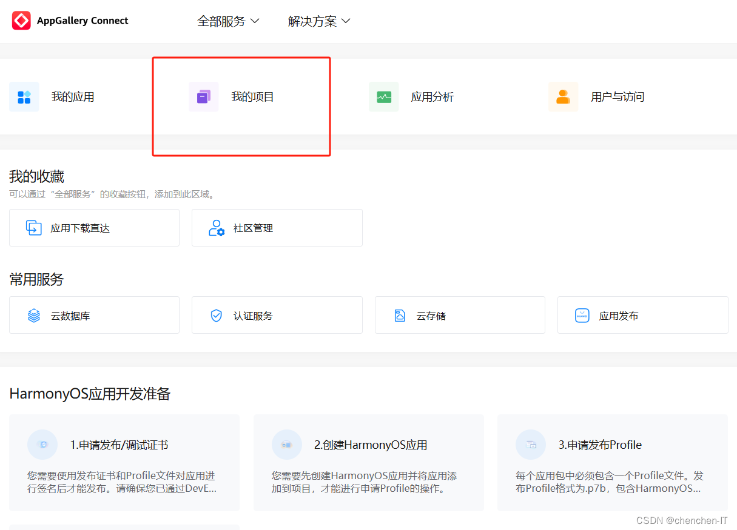Image resolution: width=737 pixels, height=530 pixels.
Task: Open the 认证服务 service card
Action: click(277, 315)
